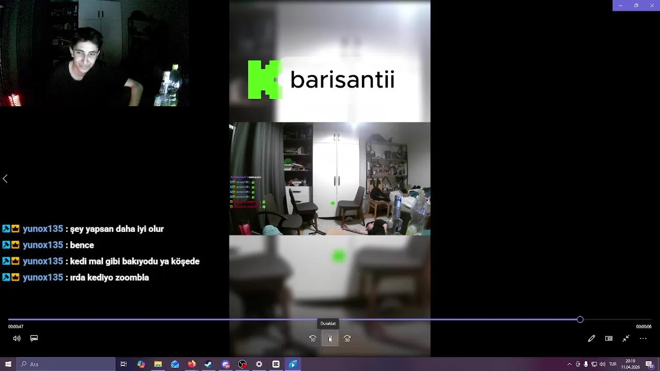Click the barisantii logo in video
Viewport: 660px width, 371px height.
(321, 80)
